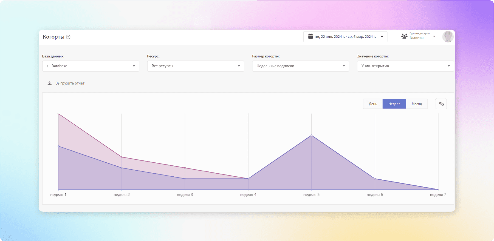
Task: Click the calendar icon in date picker
Action: 310,36
